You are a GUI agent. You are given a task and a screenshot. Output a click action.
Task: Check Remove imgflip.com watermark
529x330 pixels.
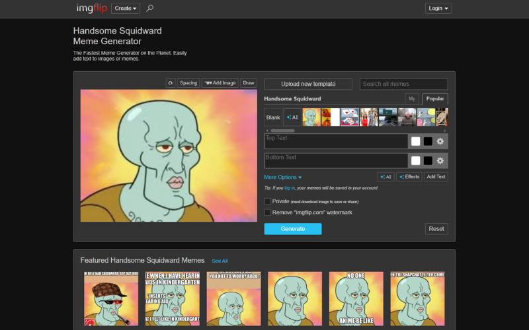[268, 213]
